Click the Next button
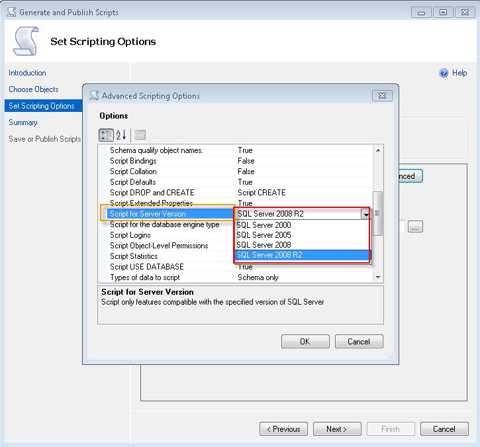 point(337,429)
